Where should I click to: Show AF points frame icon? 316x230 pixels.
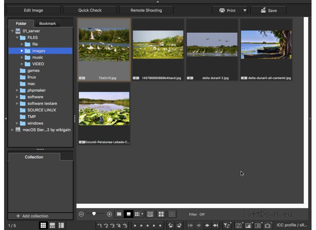(258, 226)
